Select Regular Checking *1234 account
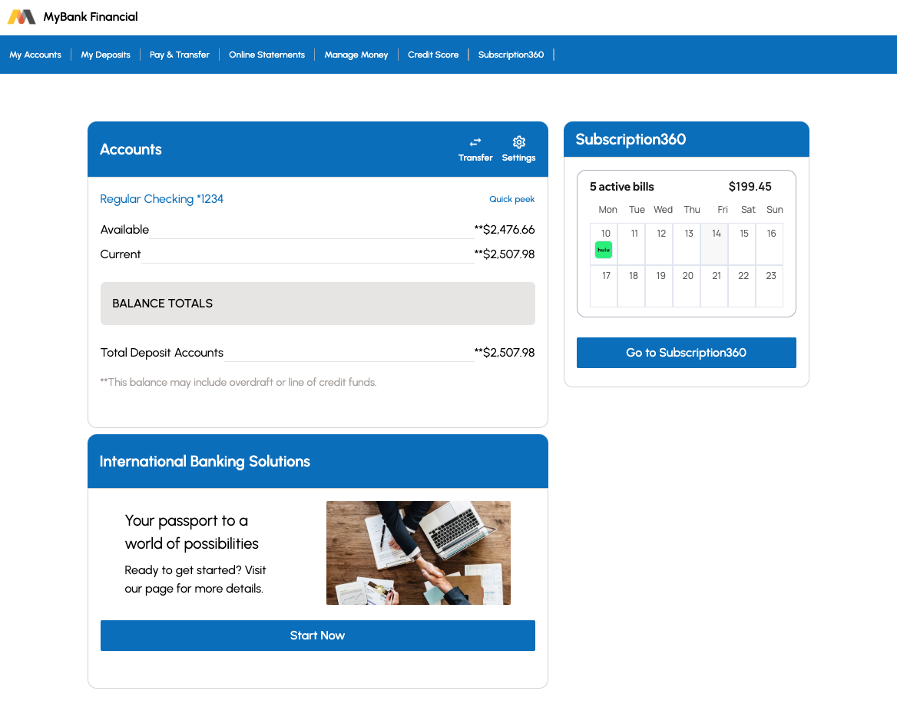The width and height of the screenshot is (897, 704). click(161, 198)
